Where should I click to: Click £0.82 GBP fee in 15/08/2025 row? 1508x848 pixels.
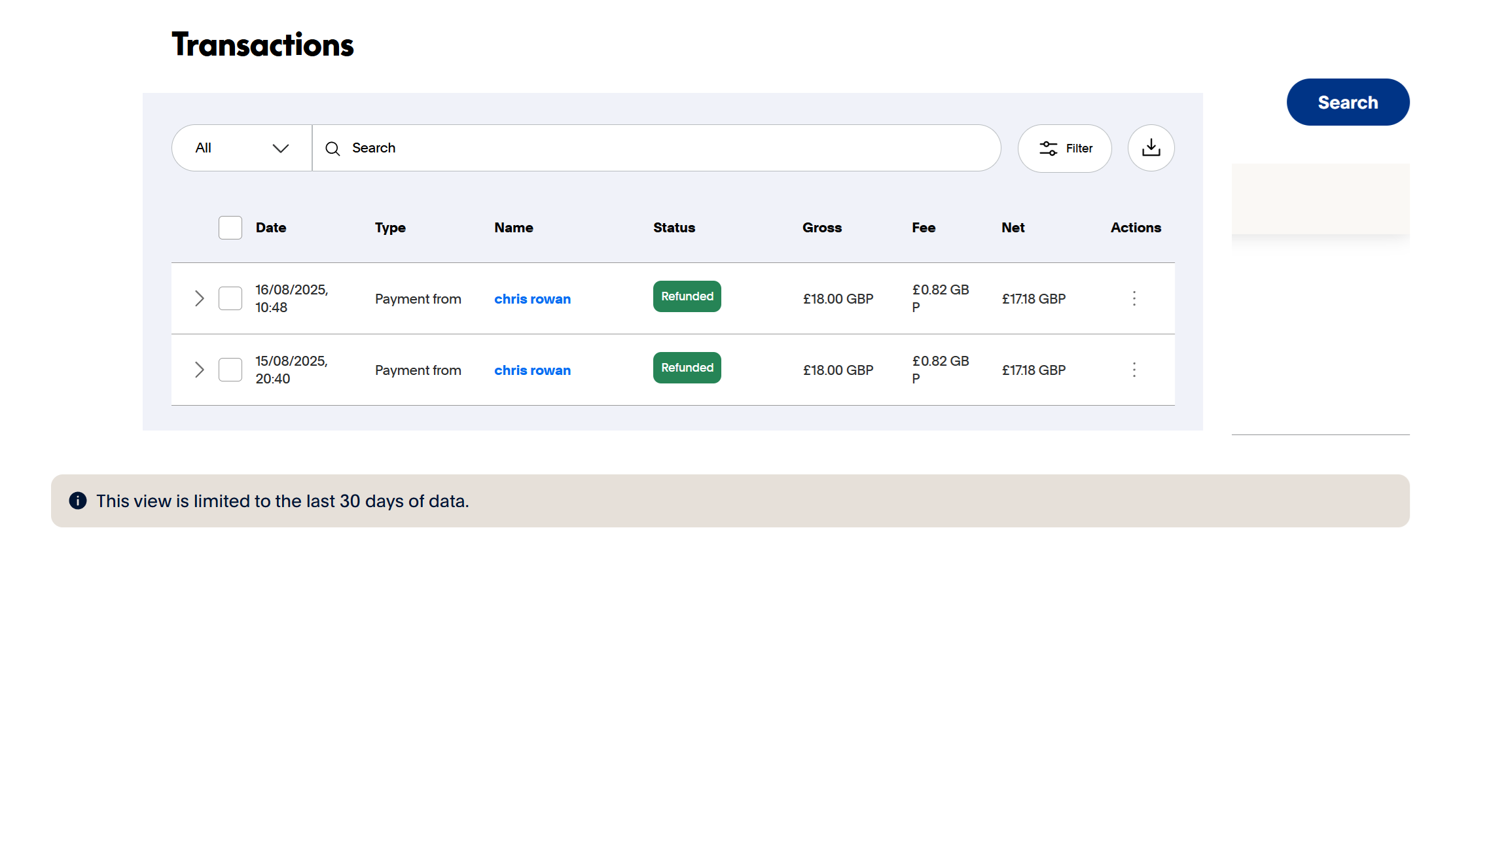tap(941, 370)
